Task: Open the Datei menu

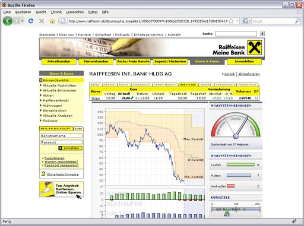Action: coord(7,12)
